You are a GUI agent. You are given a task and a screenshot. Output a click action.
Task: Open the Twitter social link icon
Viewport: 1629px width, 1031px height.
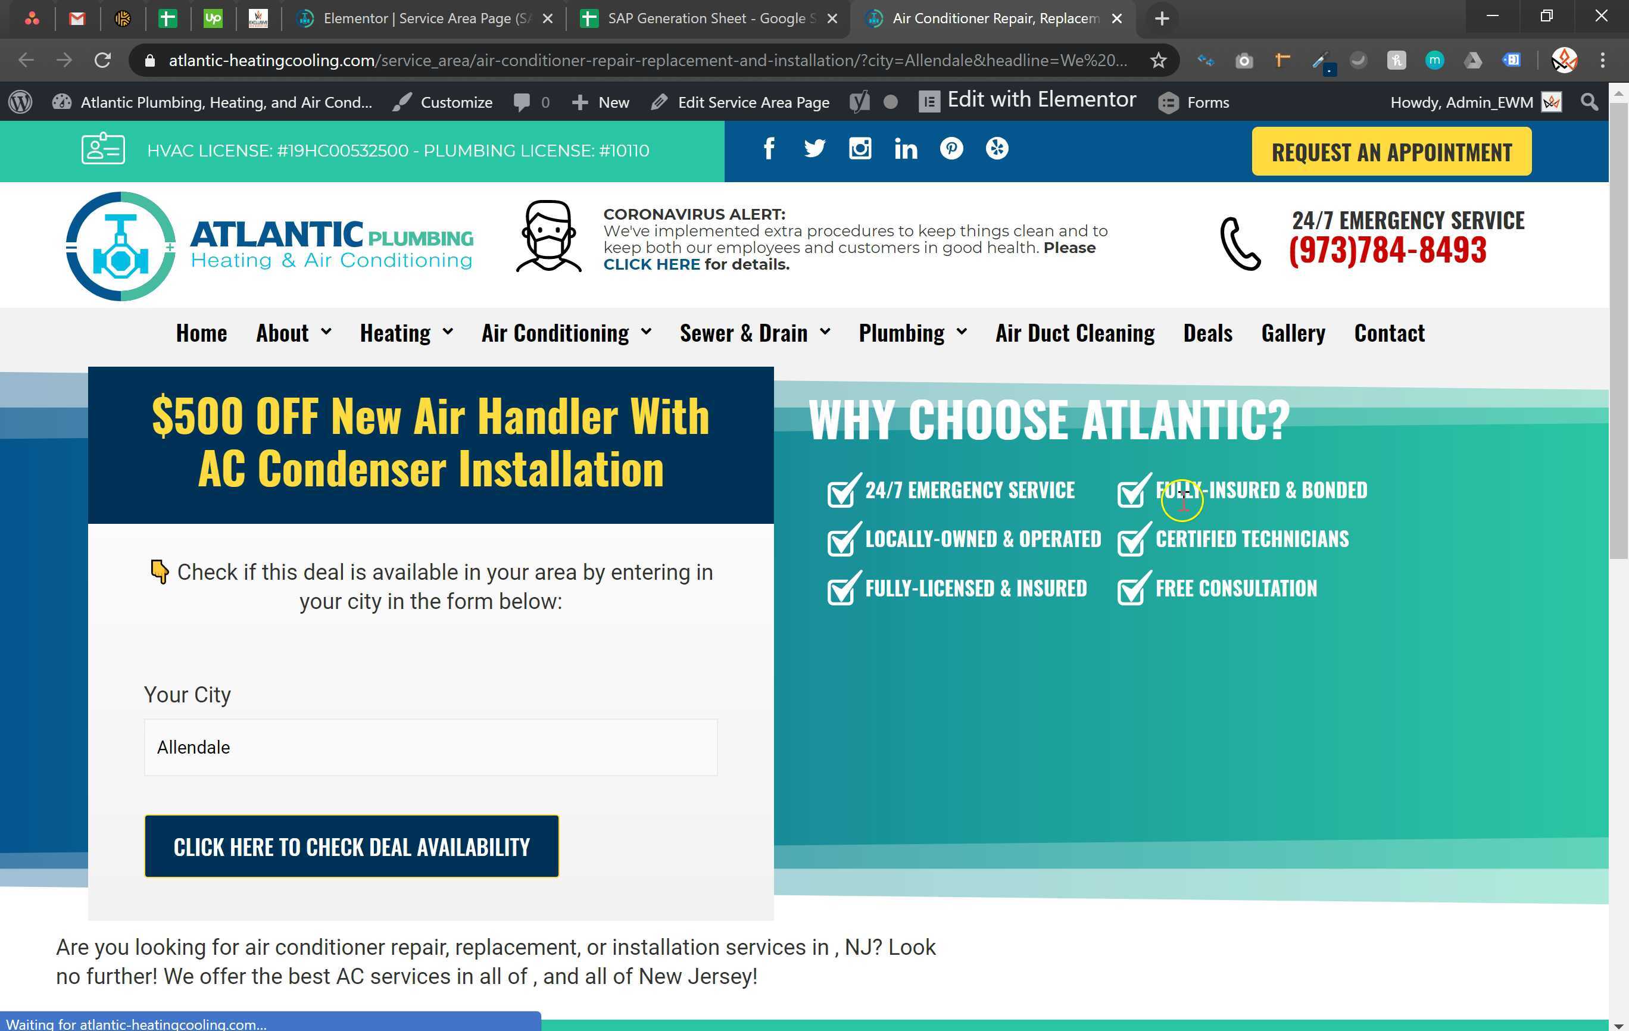coord(815,149)
